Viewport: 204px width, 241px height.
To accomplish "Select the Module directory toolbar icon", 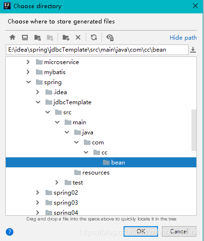I will tap(50, 38).
